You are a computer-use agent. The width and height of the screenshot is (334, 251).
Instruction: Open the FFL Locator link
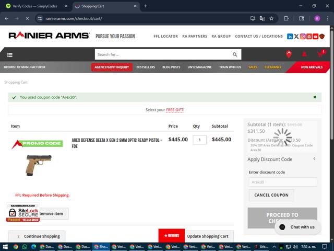pyautogui.click(x=166, y=36)
